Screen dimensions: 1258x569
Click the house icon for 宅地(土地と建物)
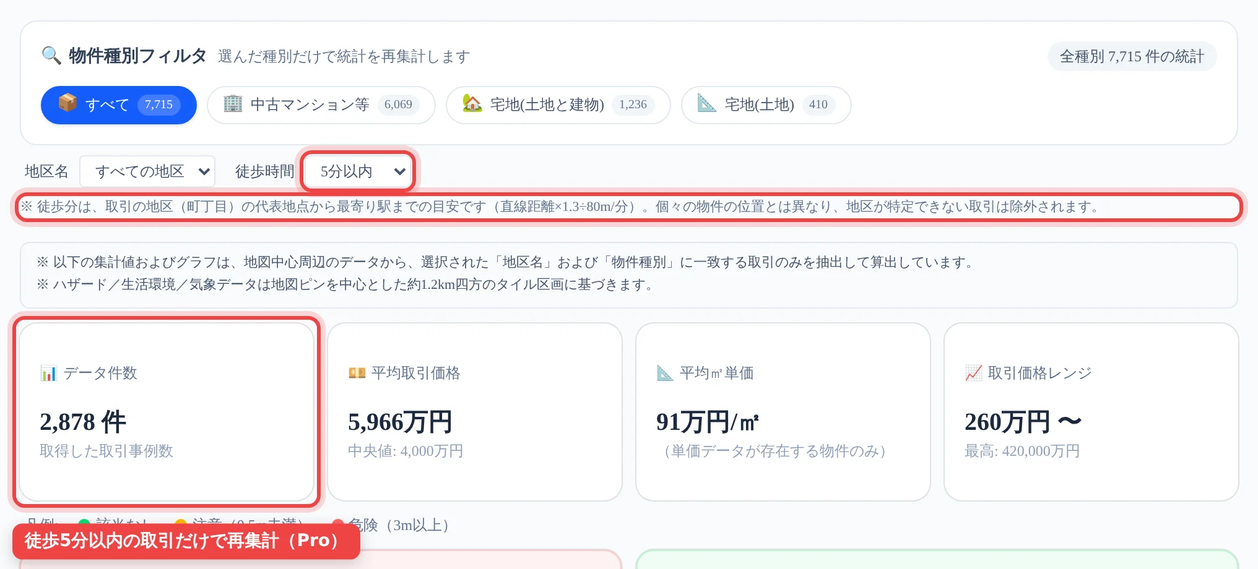pos(472,103)
